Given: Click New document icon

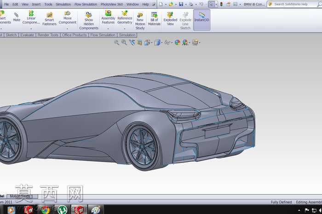Looking at the screenshot, I should coord(161,4).
